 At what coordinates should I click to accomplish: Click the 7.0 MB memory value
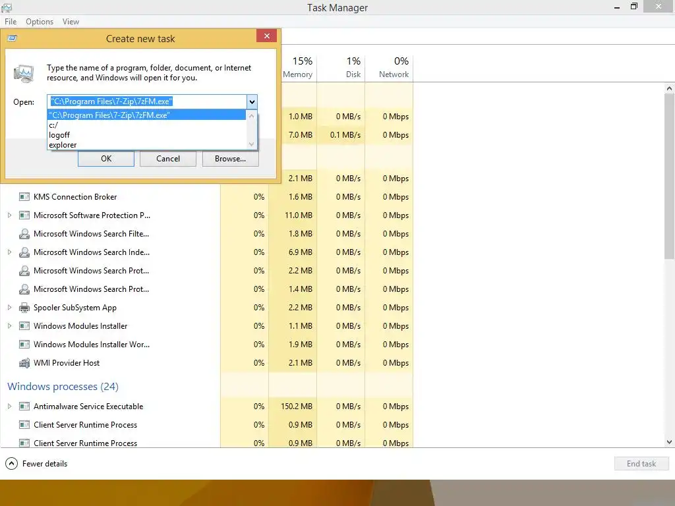click(301, 134)
